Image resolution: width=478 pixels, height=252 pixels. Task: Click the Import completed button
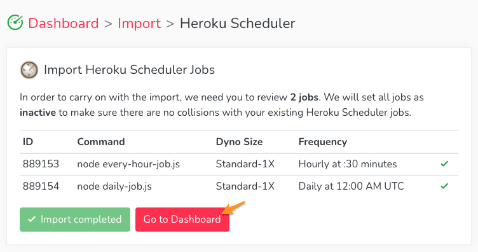point(75,220)
